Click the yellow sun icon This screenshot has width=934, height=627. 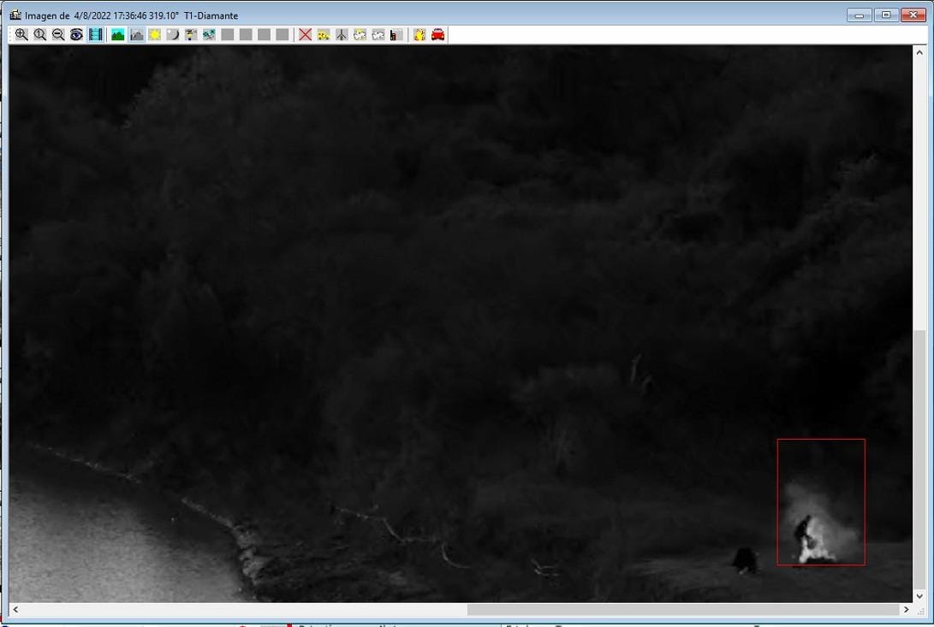[x=154, y=35]
